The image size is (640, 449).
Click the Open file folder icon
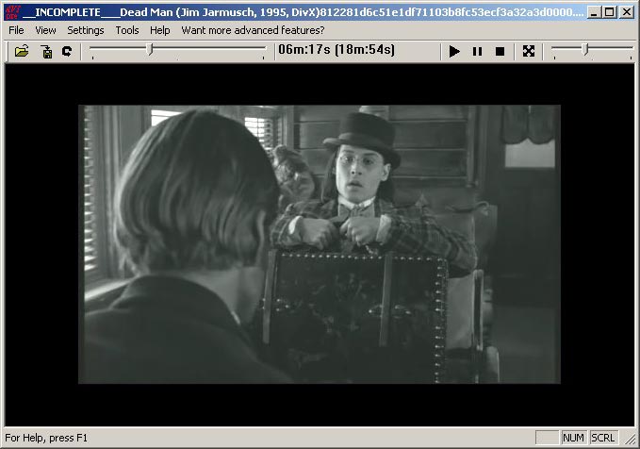pos(22,51)
